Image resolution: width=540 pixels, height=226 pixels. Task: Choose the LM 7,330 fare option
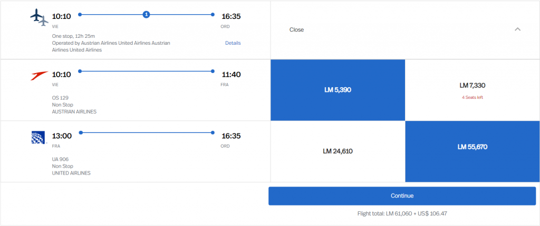(x=472, y=86)
